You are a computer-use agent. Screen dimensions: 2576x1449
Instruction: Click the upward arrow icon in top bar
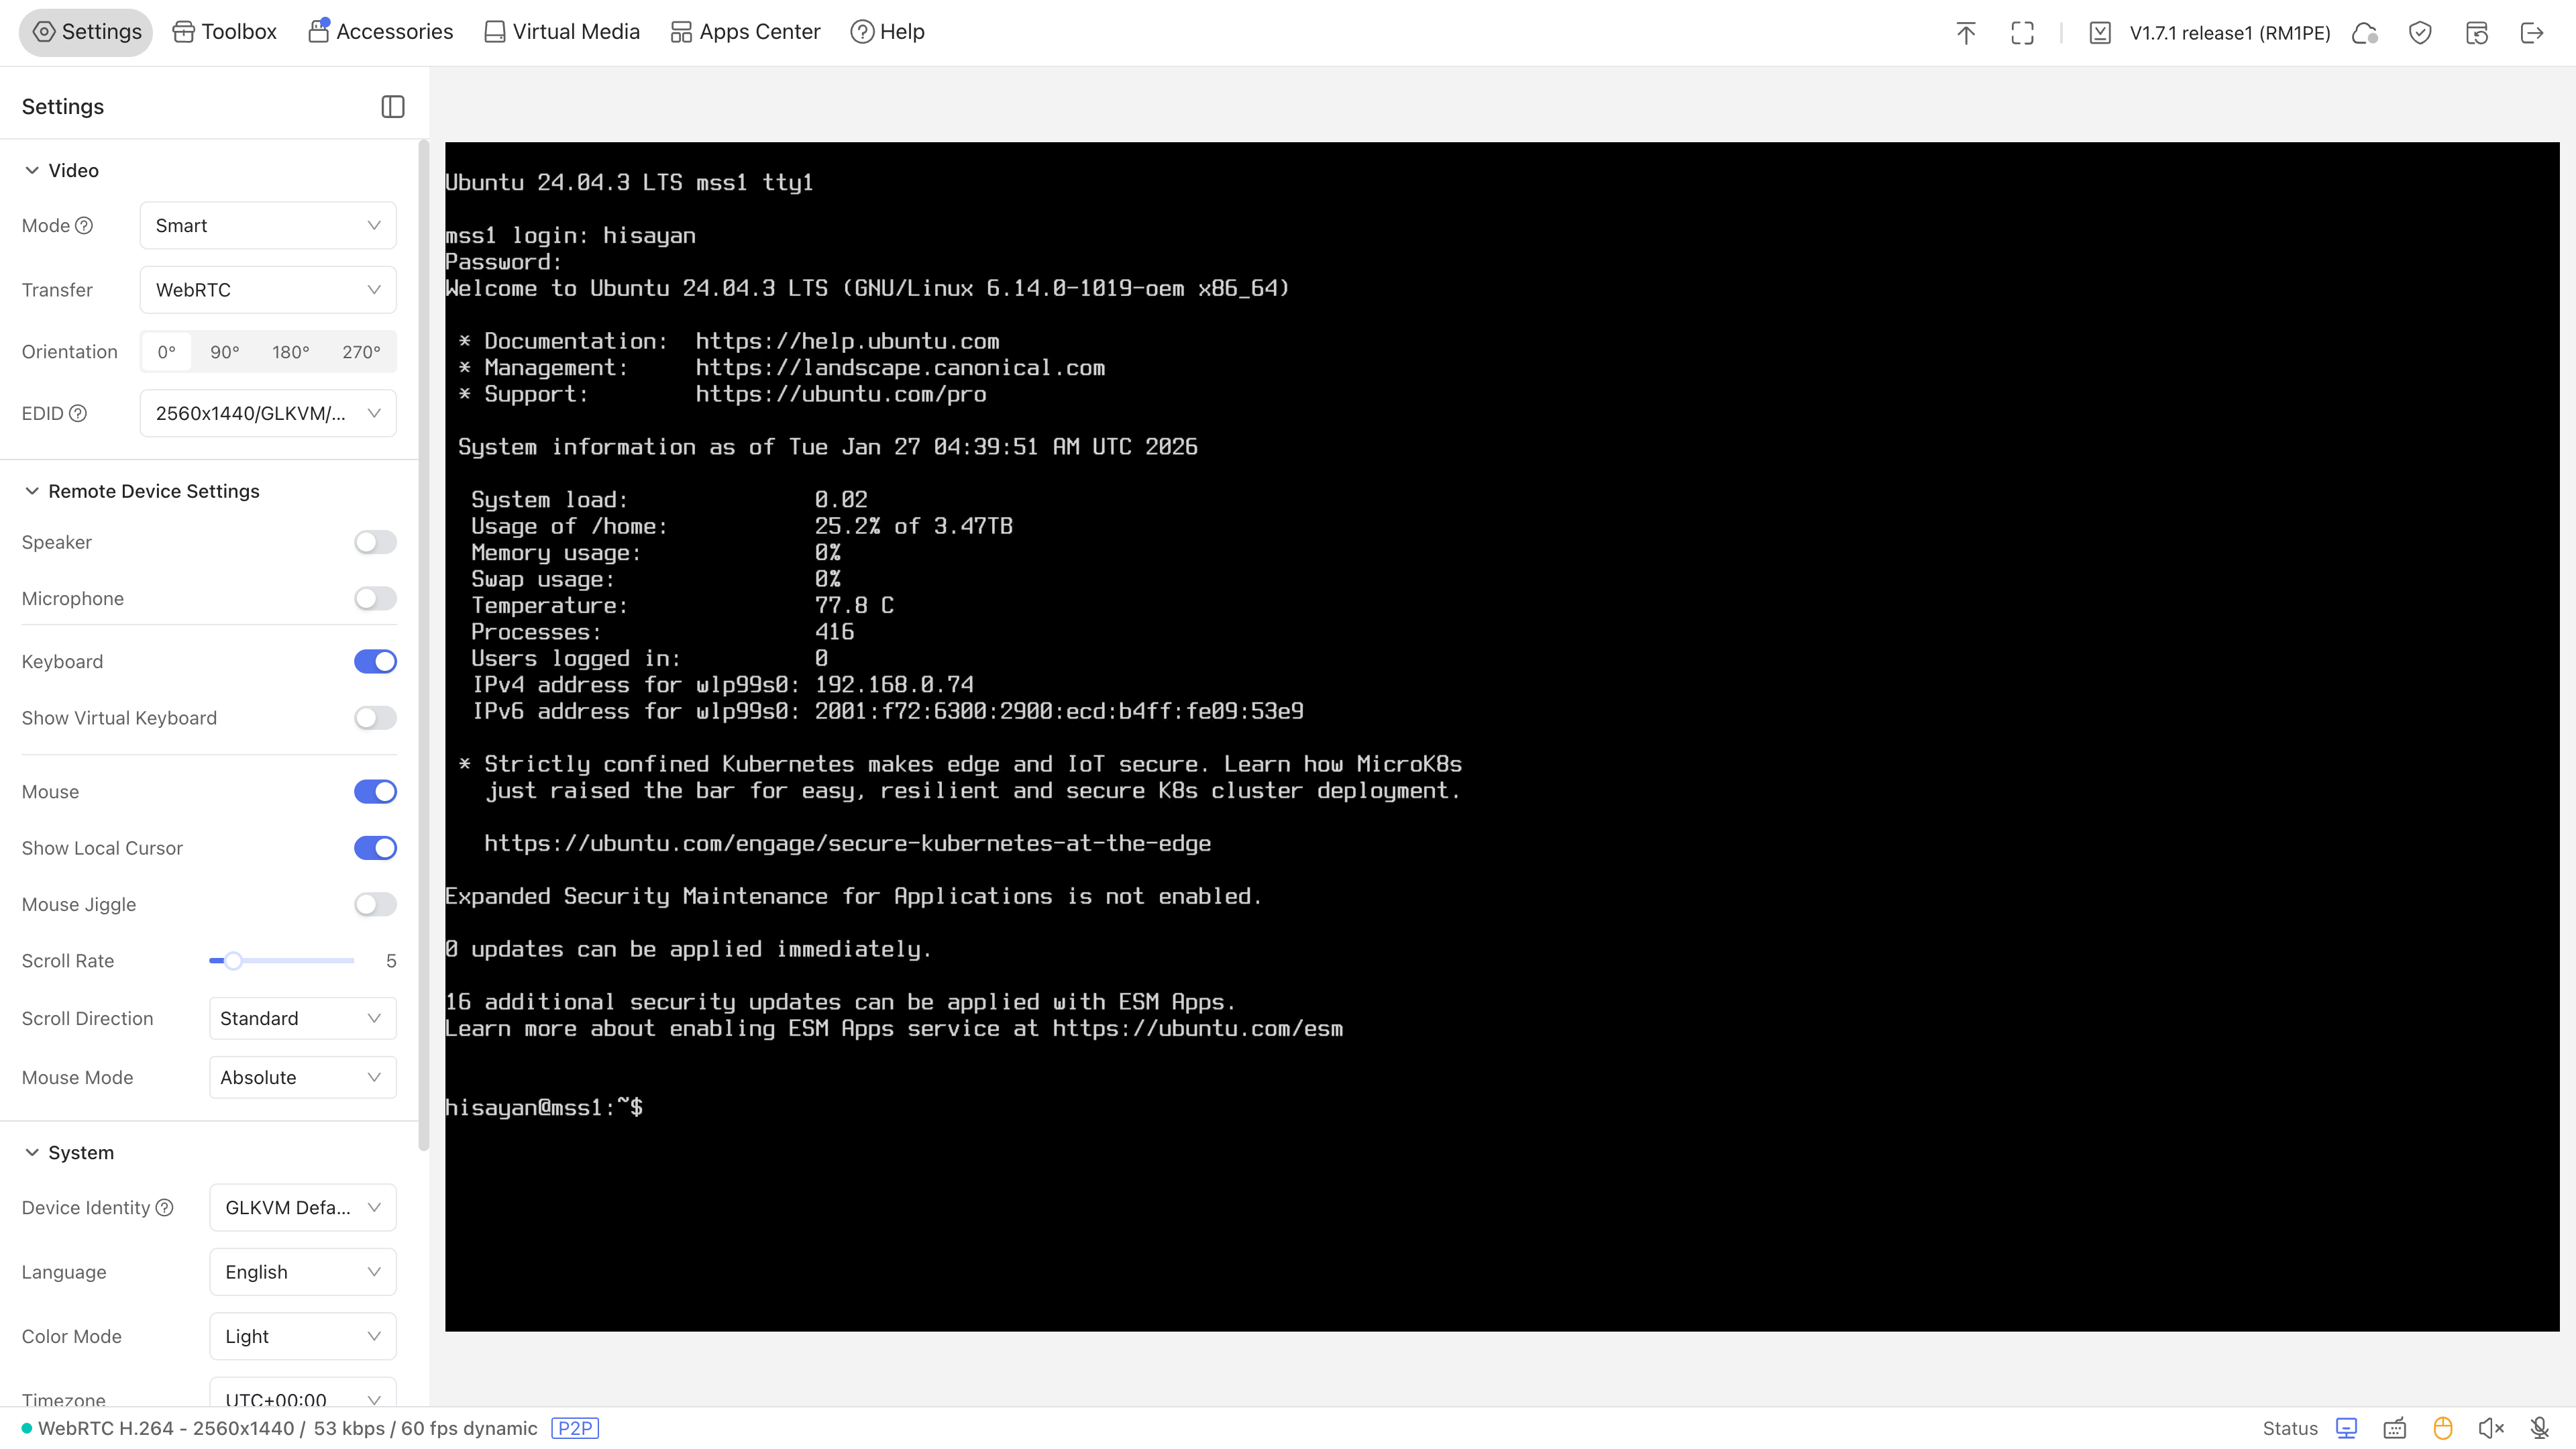[x=1965, y=33]
